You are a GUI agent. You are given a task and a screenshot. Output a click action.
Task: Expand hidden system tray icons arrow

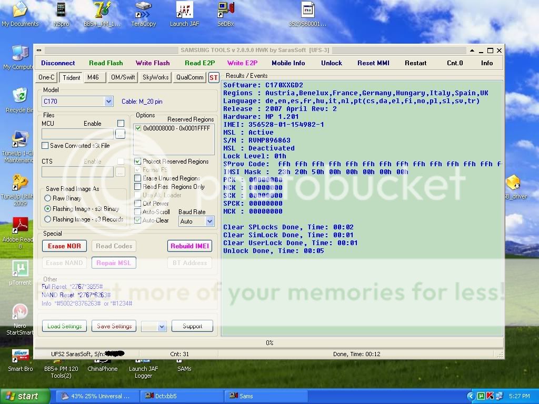pos(471,396)
